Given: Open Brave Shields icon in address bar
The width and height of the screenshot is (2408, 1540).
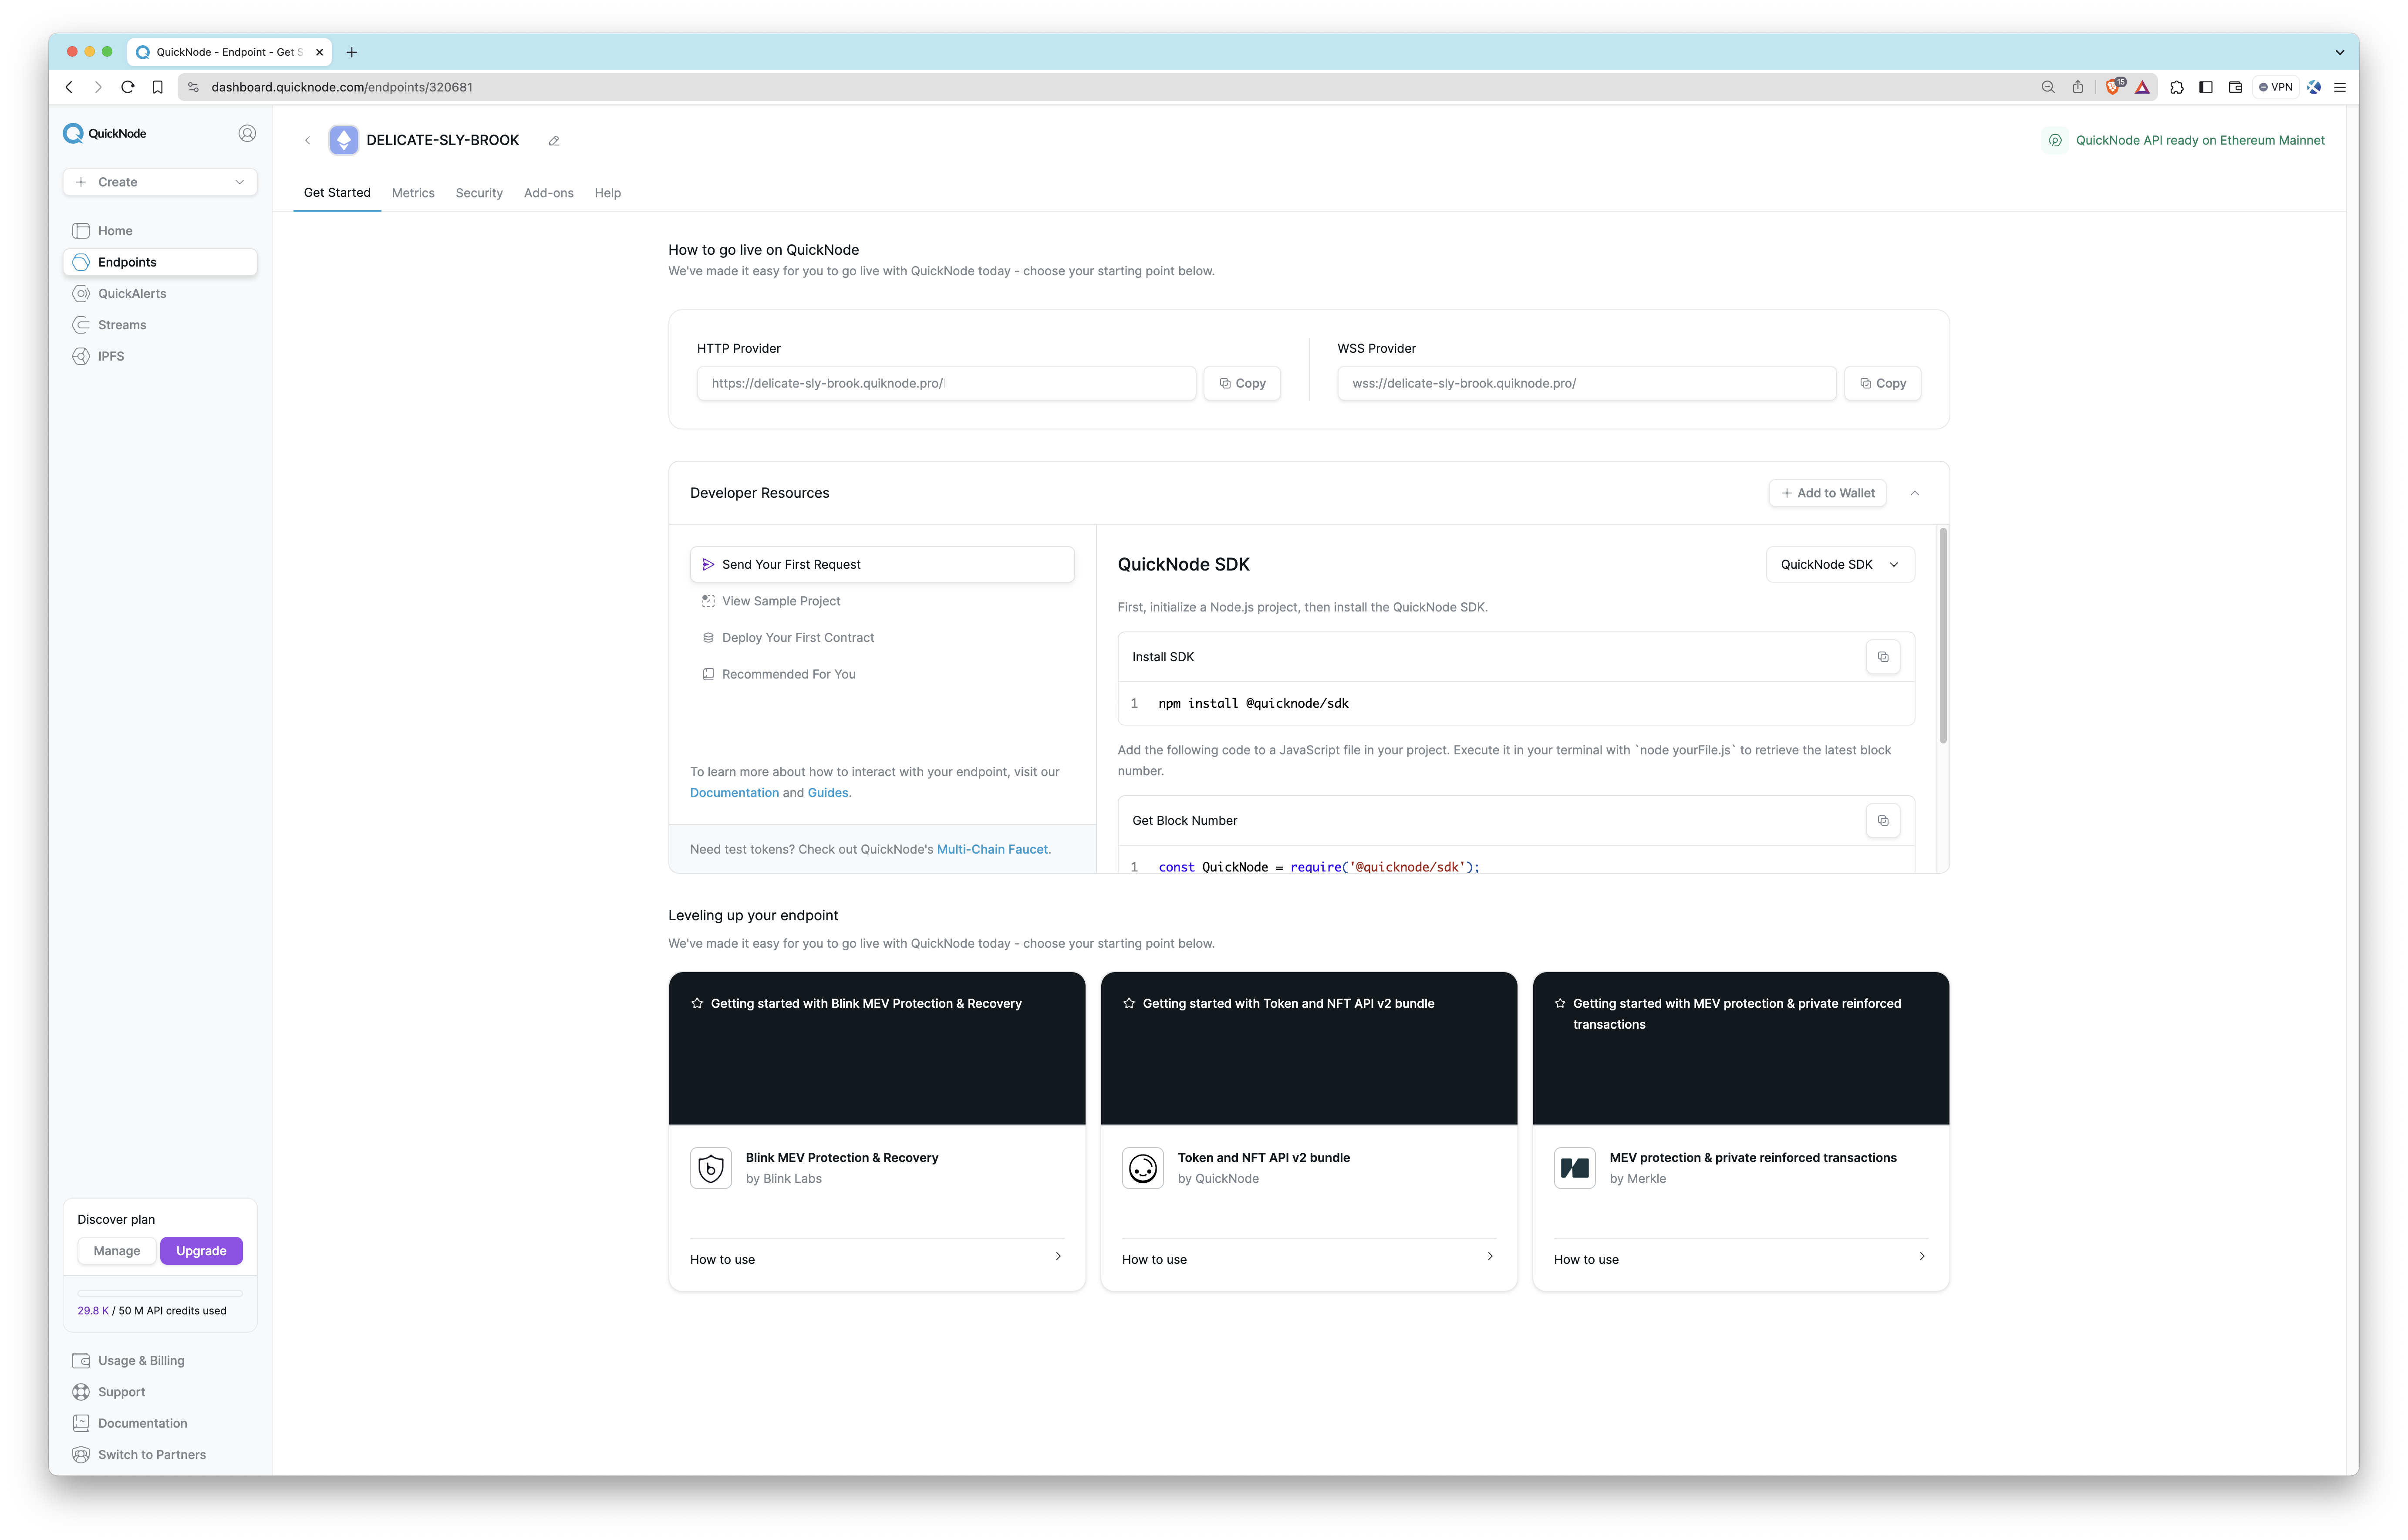Looking at the screenshot, I should (x=2113, y=87).
